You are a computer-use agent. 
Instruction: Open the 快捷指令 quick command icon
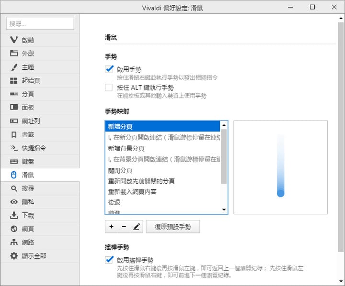(14, 148)
